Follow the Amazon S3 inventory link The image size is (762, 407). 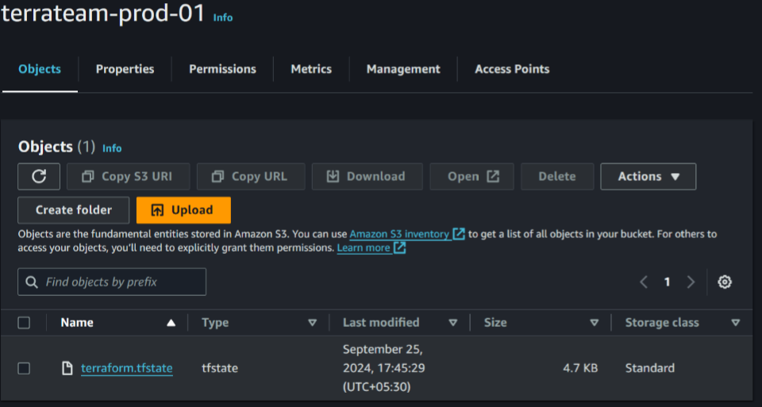pyautogui.click(x=399, y=234)
